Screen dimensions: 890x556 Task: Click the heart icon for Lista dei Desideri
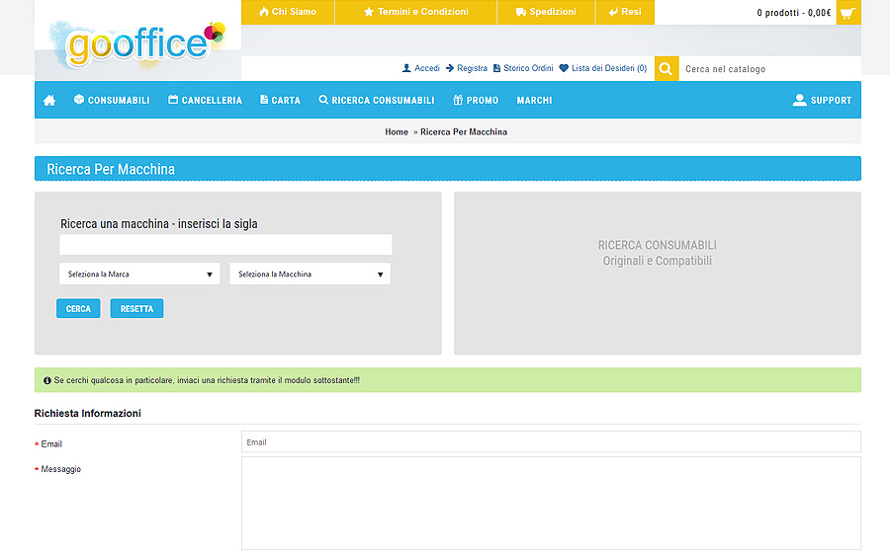coord(564,68)
